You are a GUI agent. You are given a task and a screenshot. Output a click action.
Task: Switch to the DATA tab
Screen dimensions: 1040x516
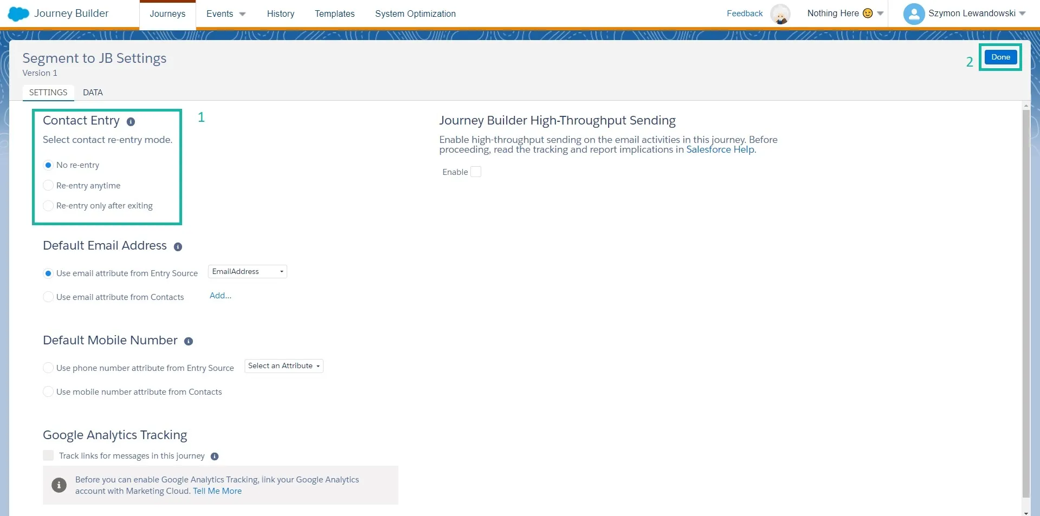[92, 92]
